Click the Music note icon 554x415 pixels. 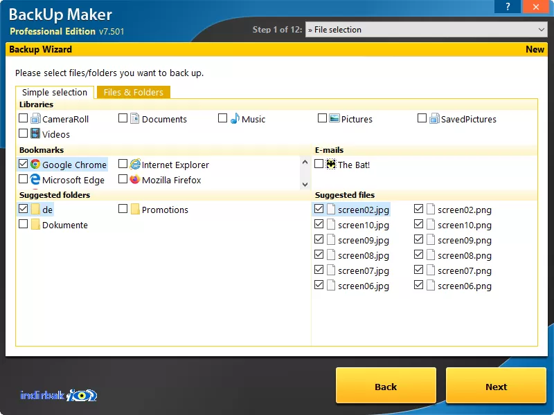(235, 118)
